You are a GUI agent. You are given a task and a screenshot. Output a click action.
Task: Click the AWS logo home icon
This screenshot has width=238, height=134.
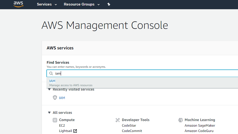point(19,4)
